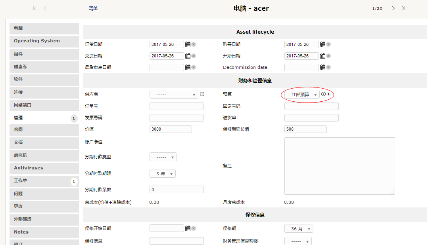Clear the 订货日期 date value
The width and height of the screenshot is (428, 245).
[x=194, y=44]
